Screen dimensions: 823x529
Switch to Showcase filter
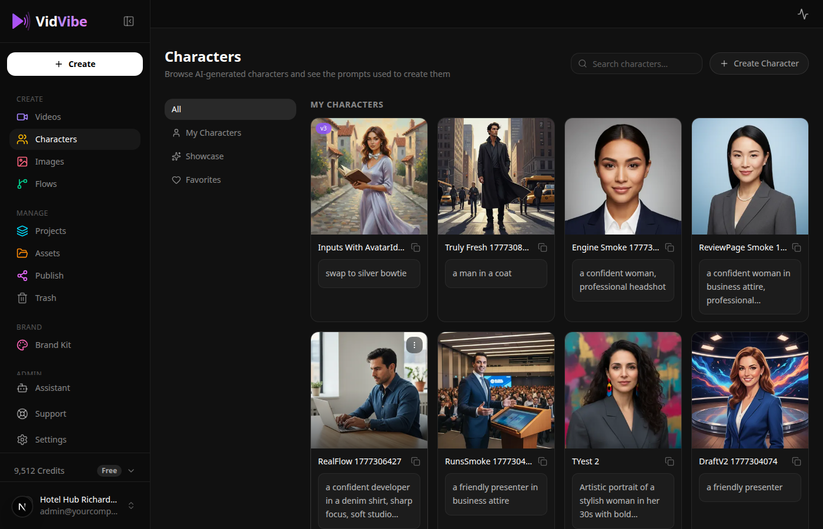point(230,156)
